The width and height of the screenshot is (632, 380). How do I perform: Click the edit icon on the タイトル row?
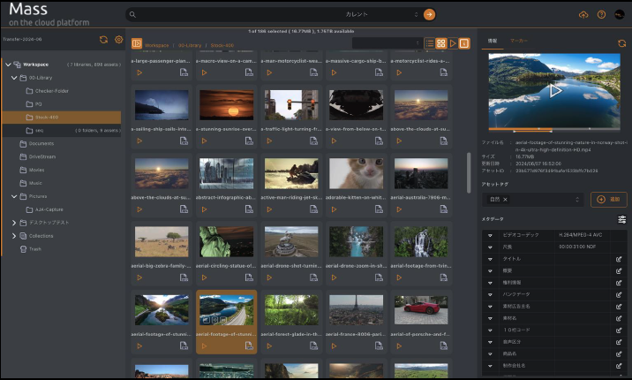coord(618,259)
